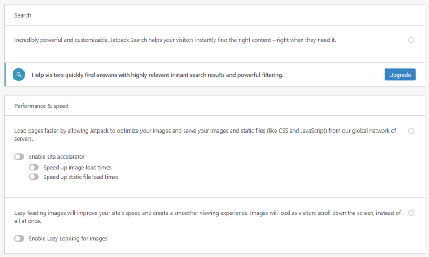Turn on Speed up image load times switch
Viewport: 429px width, 257px height.
coord(34,167)
